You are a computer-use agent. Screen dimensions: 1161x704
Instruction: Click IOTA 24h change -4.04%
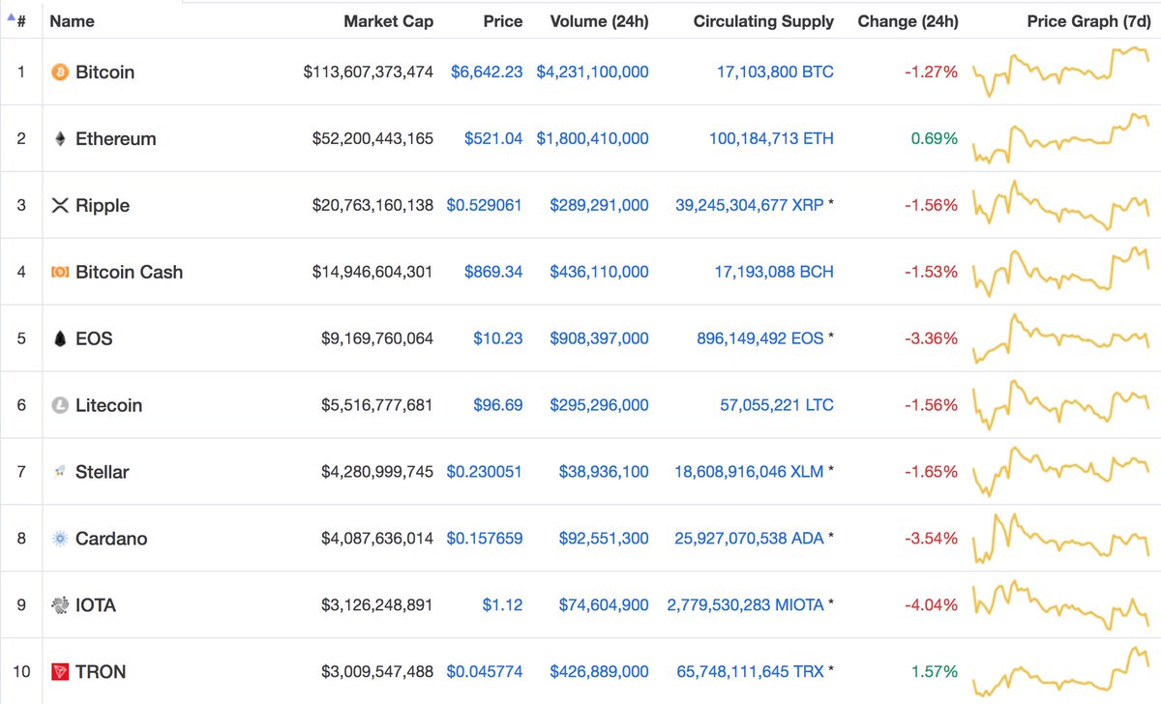click(x=932, y=606)
